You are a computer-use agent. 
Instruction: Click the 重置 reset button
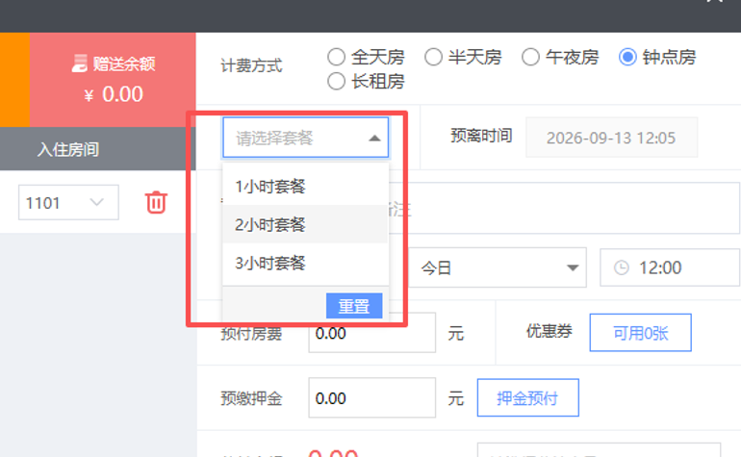click(354, 306)
